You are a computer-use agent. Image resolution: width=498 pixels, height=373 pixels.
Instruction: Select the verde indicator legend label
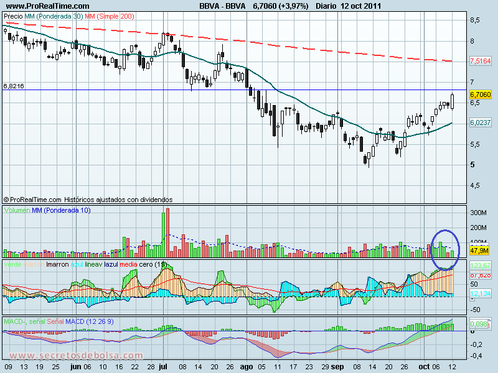click(12, 264)
